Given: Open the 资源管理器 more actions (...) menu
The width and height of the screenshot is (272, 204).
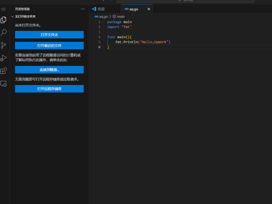Looking at the screenshot, I should coord(83,9).
